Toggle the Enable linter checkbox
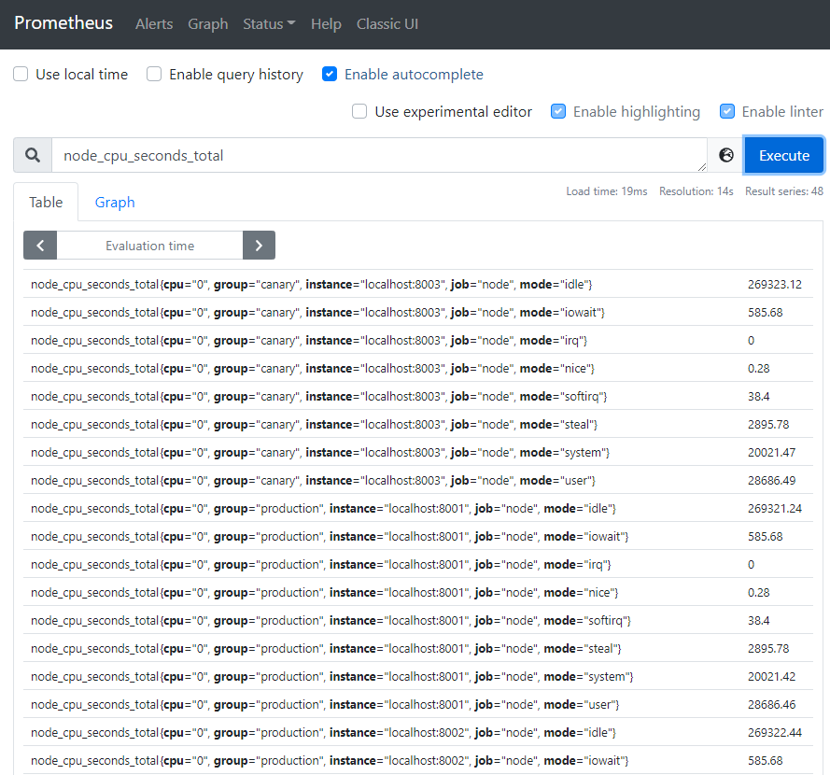 (727, 112)
